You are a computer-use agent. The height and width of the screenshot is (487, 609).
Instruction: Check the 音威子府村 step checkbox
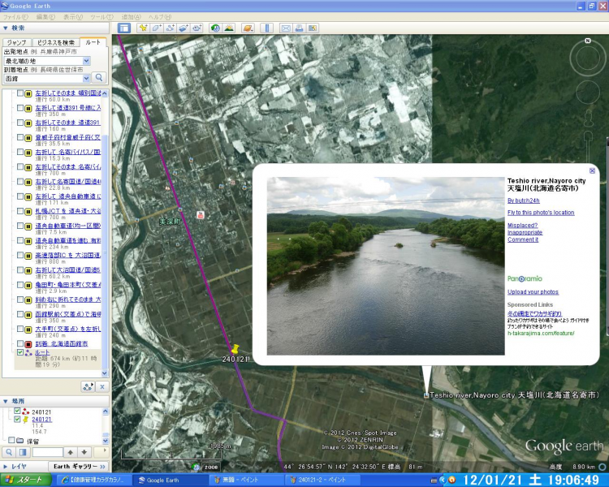click(x=20, y=137)
